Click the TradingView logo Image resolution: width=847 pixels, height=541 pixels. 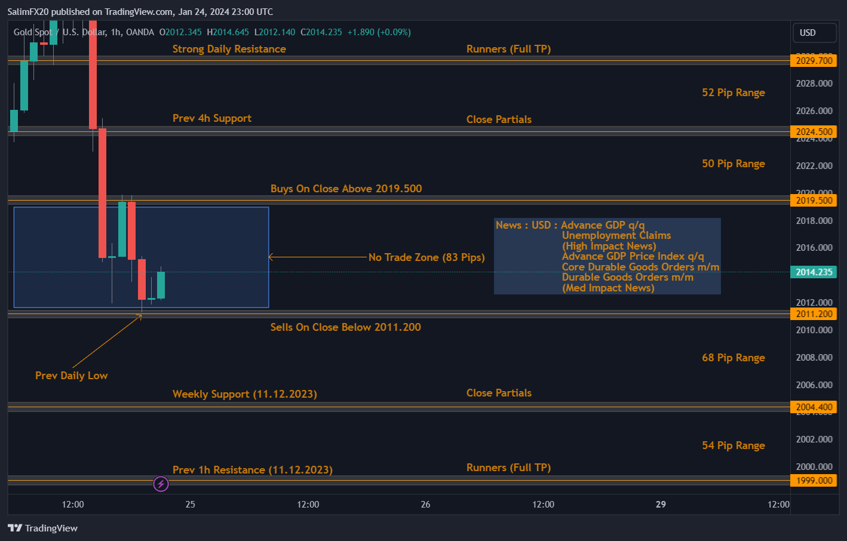click(x=43, y=528)
